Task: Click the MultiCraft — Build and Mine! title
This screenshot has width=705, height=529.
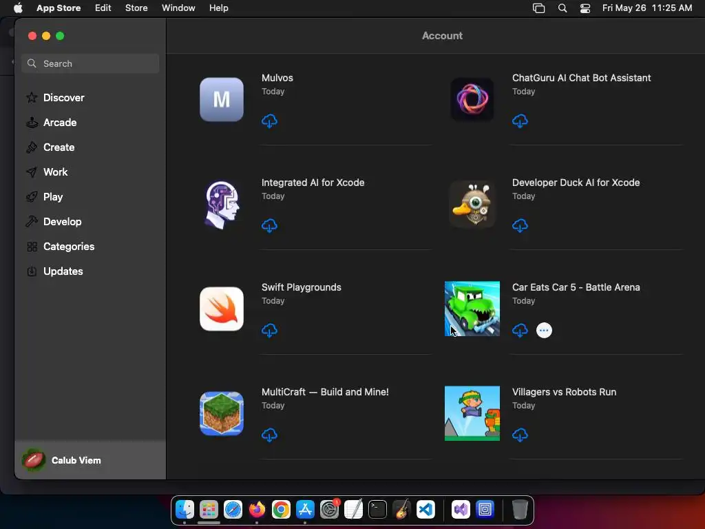Action: click(x=325, y=392)
